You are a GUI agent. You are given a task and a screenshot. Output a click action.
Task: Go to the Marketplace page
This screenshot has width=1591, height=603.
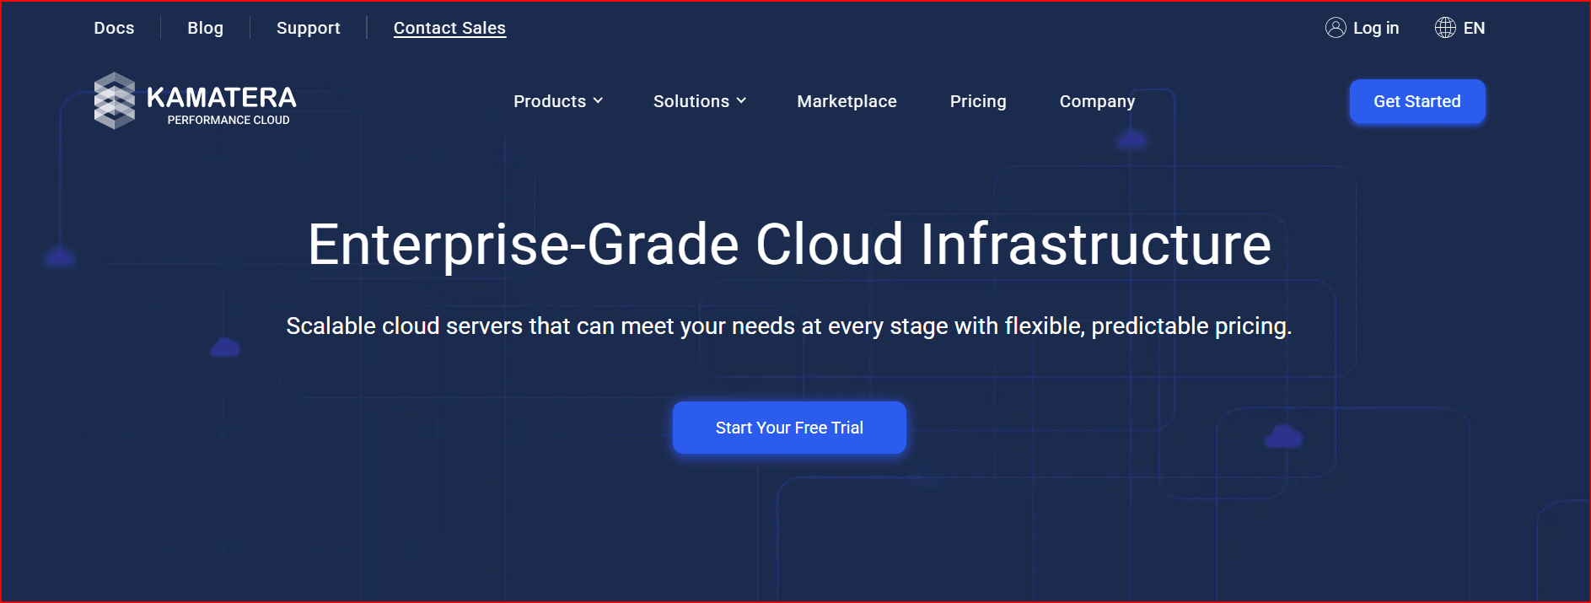click(847, 101)
